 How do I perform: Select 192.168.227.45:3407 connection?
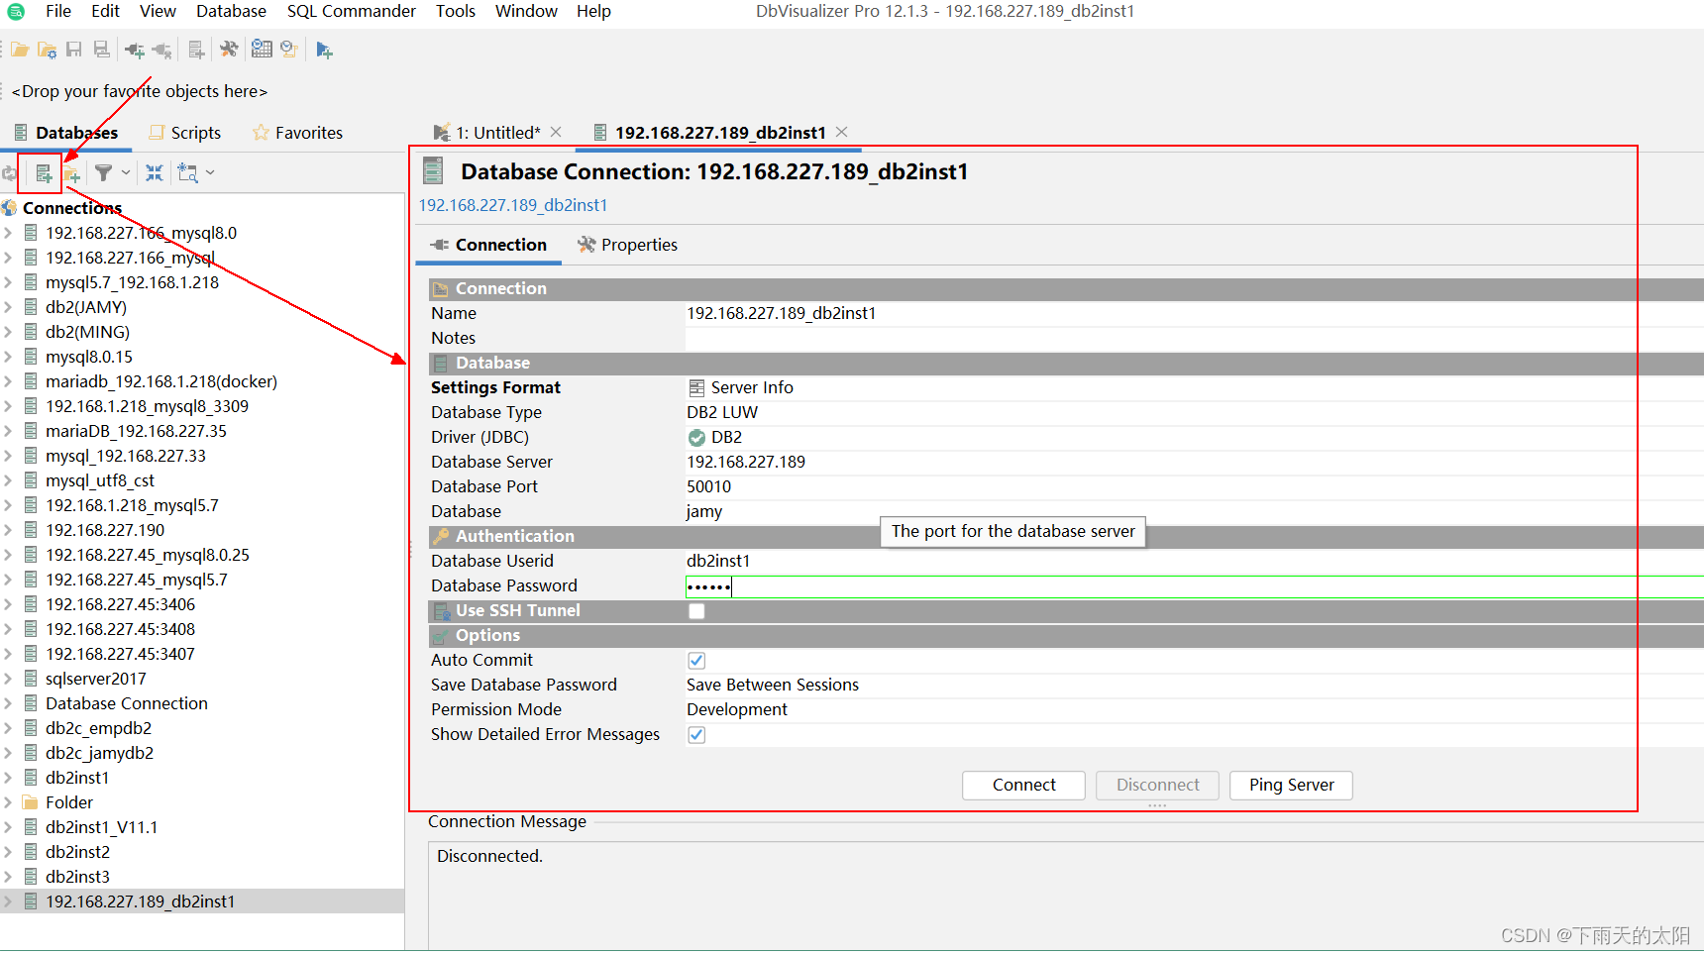[x=120, y=654]
